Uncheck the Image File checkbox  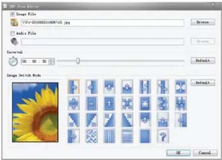coord(12,14)
